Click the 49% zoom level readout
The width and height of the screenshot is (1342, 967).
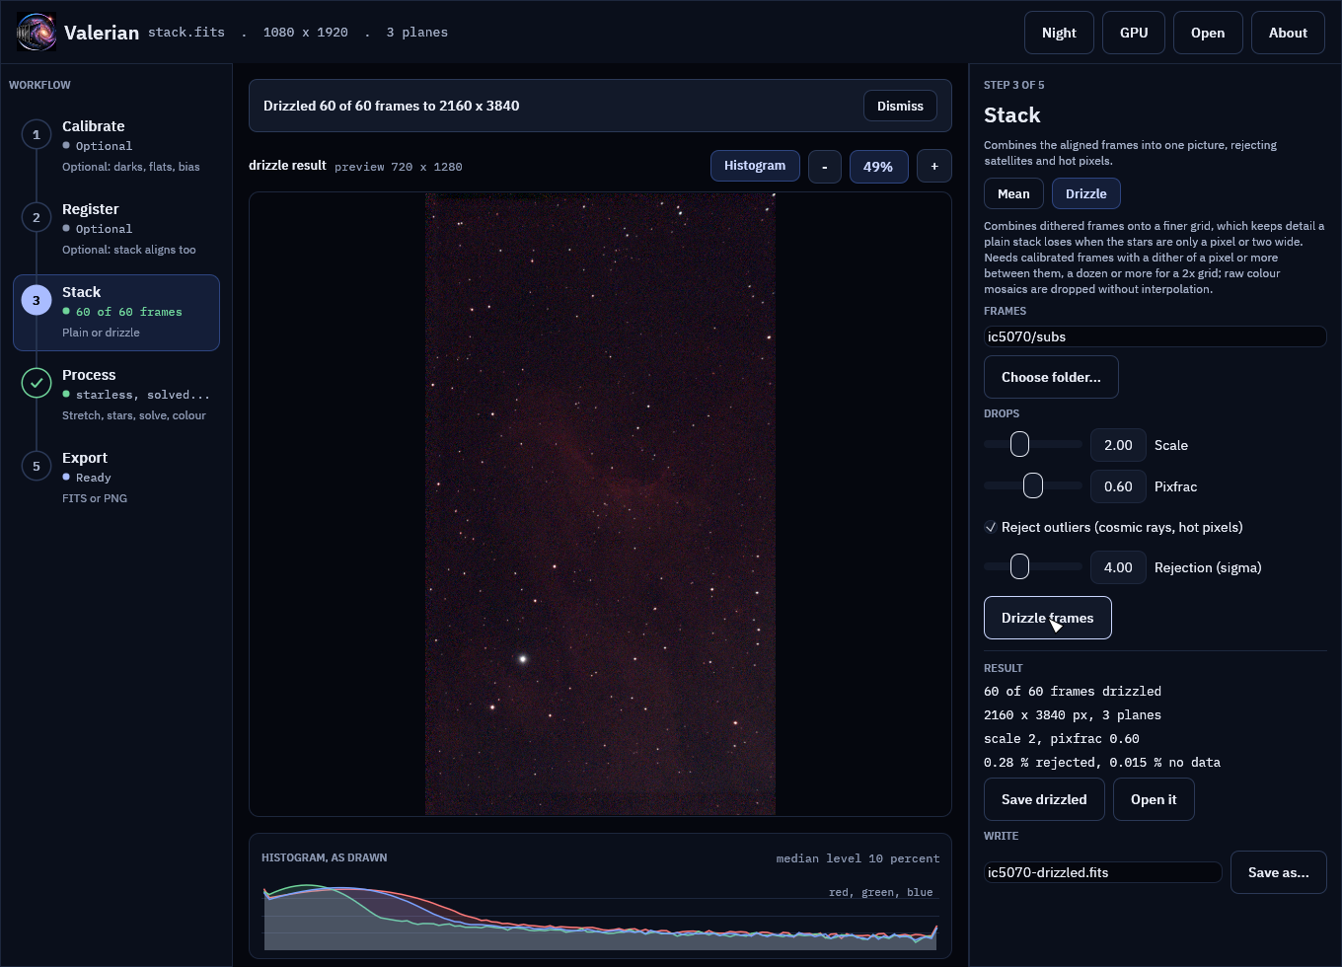click(878, 166)
